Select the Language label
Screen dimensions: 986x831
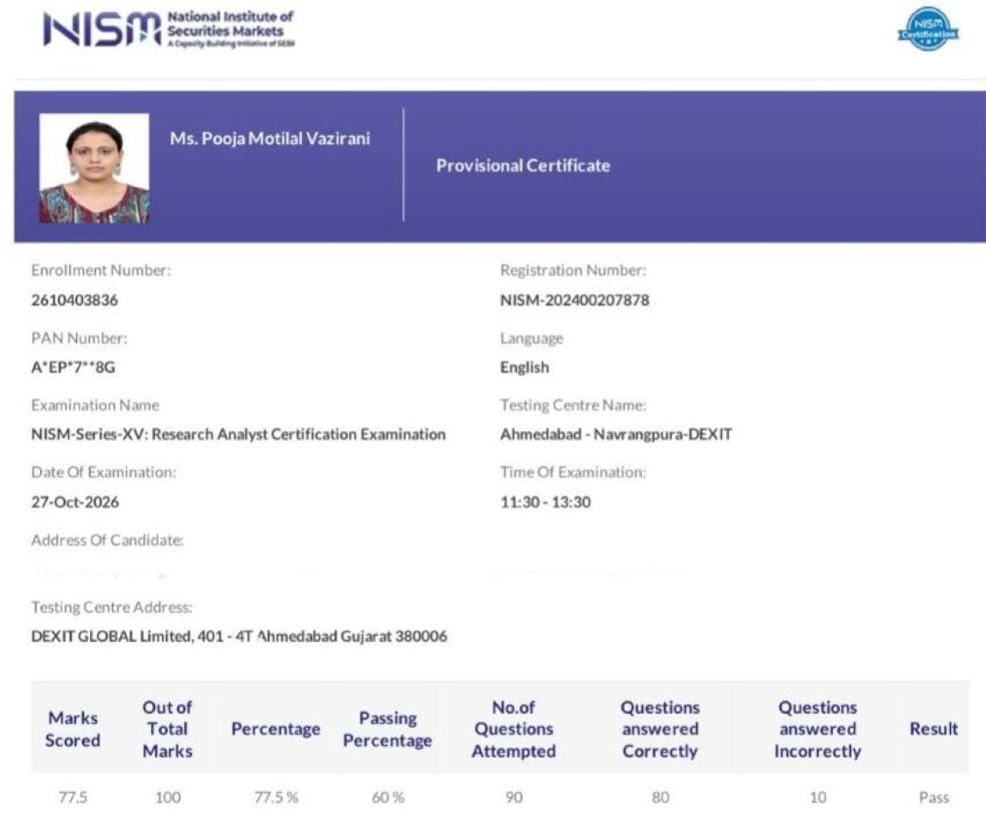click(531, 339)
